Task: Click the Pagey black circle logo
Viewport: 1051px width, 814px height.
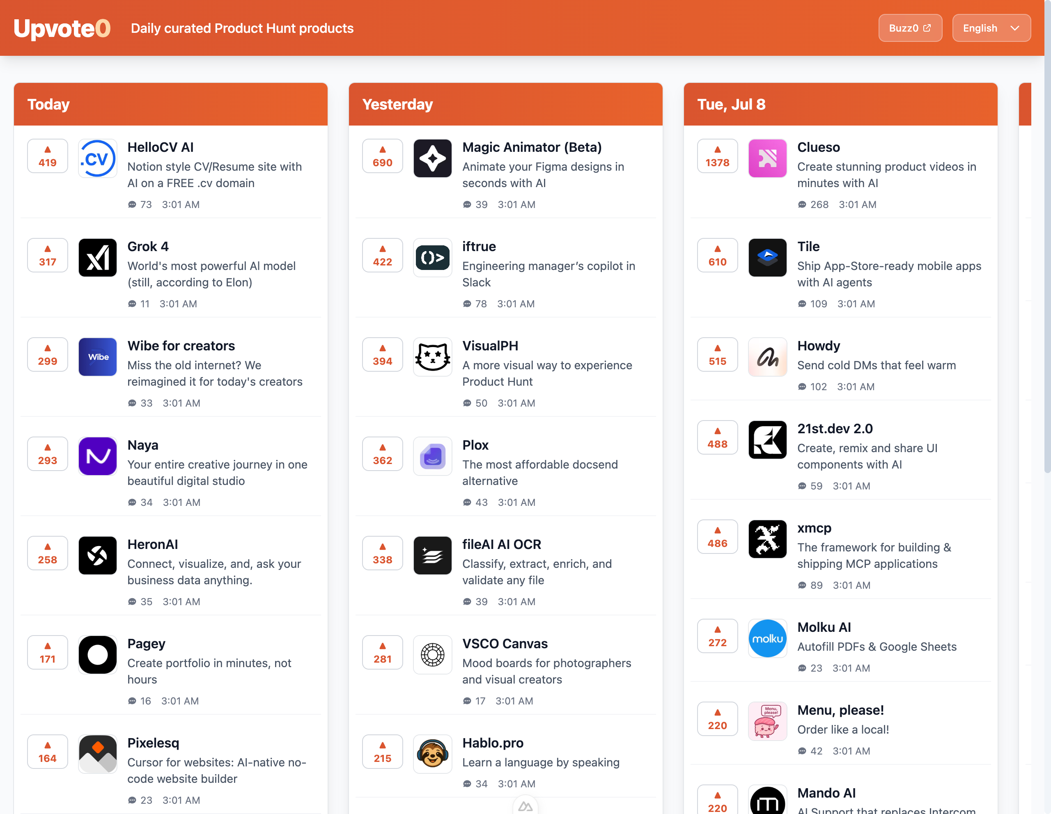Action: point(97,655)
